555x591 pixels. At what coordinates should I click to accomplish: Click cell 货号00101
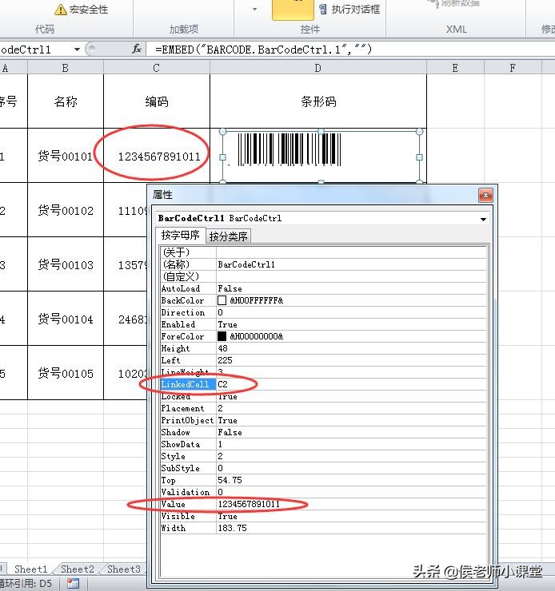(66, 156)
